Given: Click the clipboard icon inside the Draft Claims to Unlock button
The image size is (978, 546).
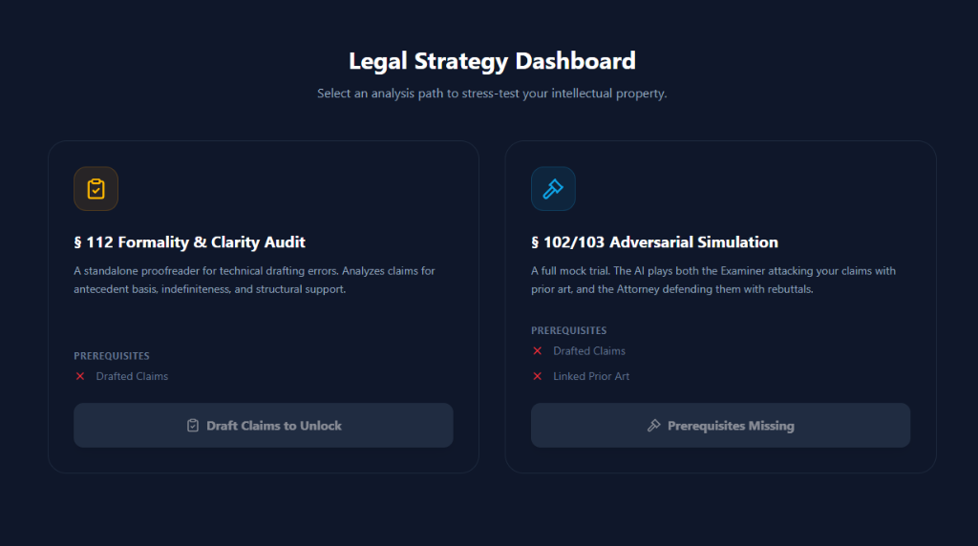Looking at the screenshot, I should (193, 426).
